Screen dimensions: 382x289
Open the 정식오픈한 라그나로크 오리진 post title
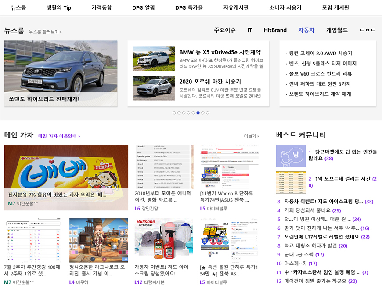[x=97, y=270]
